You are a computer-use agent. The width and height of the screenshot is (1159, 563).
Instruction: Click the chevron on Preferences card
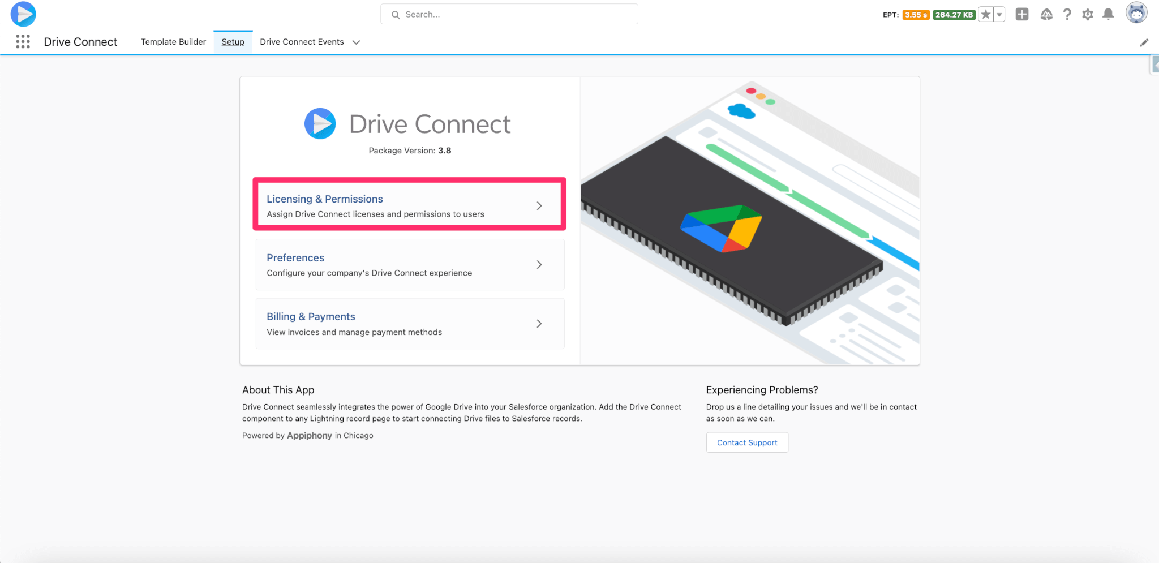point(539,265)
